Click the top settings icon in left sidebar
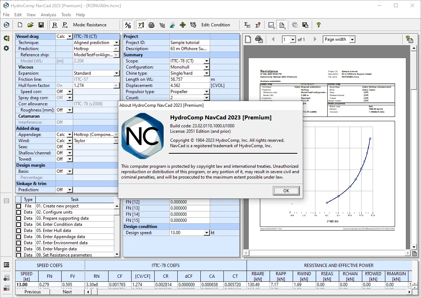The image size is (421, 298). coord(6,38)
